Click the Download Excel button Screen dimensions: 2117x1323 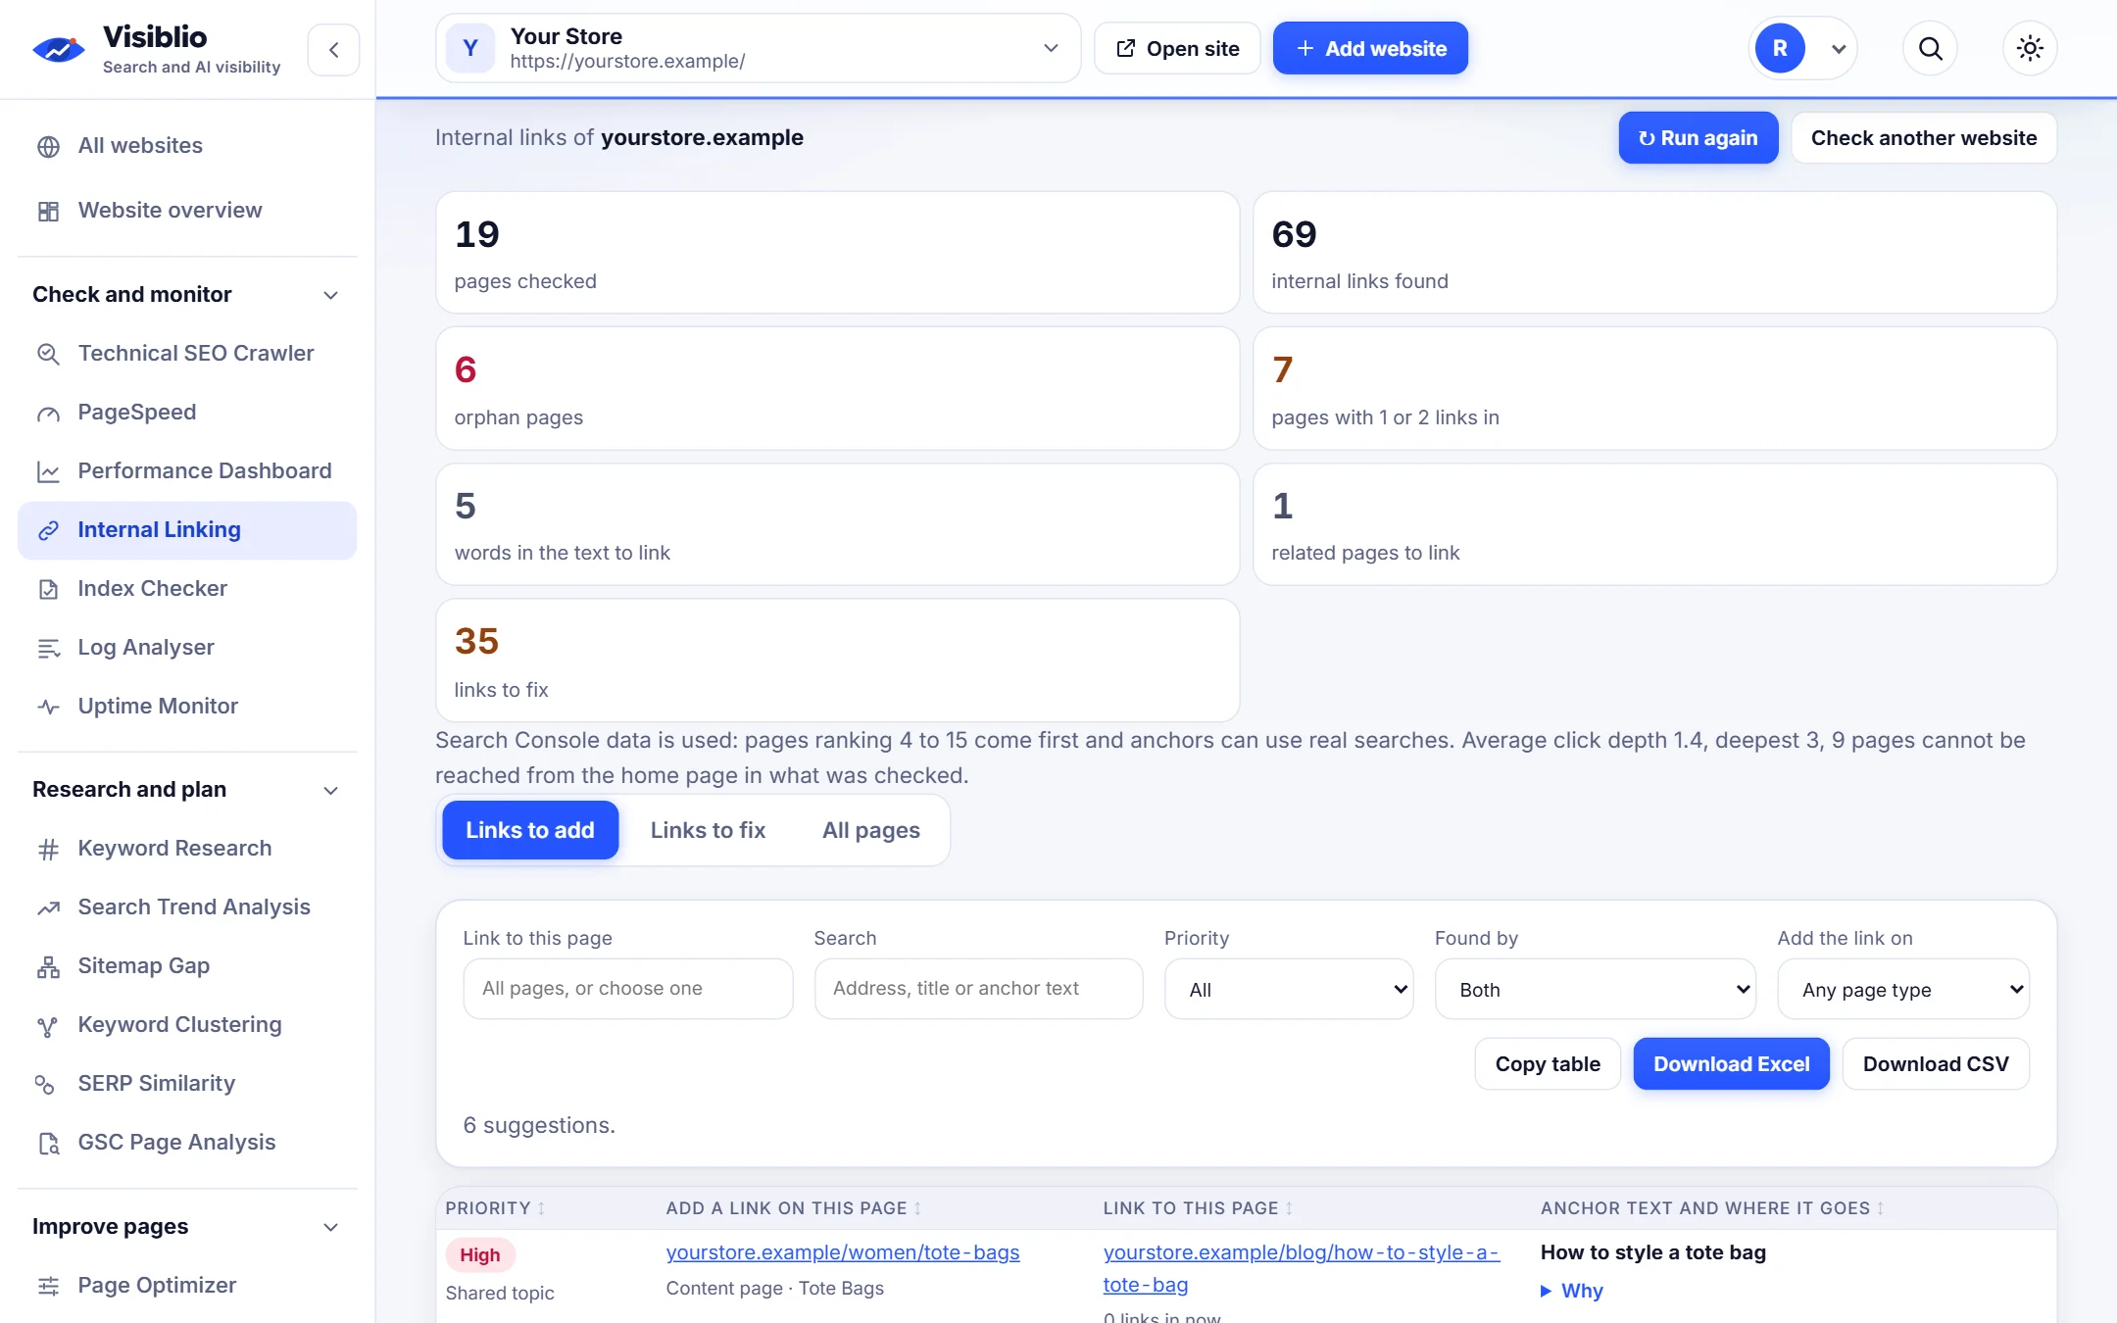click(1731, 1064)
